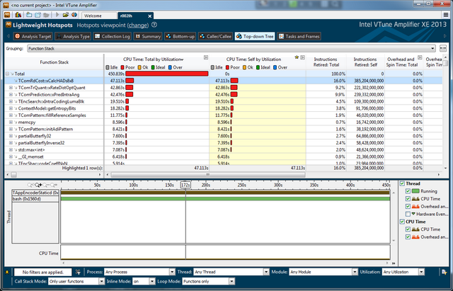This screenshot has width=453, height=291.
Task: Open the Call Stack Mode dropdown
Action: 76,281
